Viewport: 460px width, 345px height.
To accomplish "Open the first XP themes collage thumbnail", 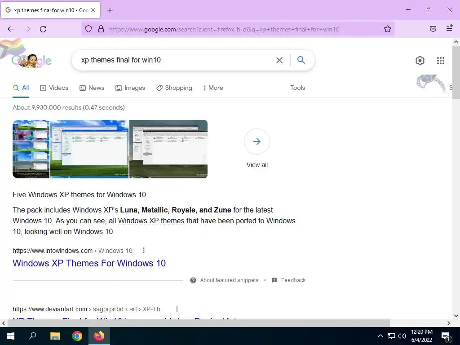I will pyautogui.click(x=31, y=149).
